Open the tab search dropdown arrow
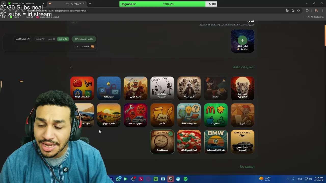This screenshot has width=326, height=183. [x=3, y=4]
